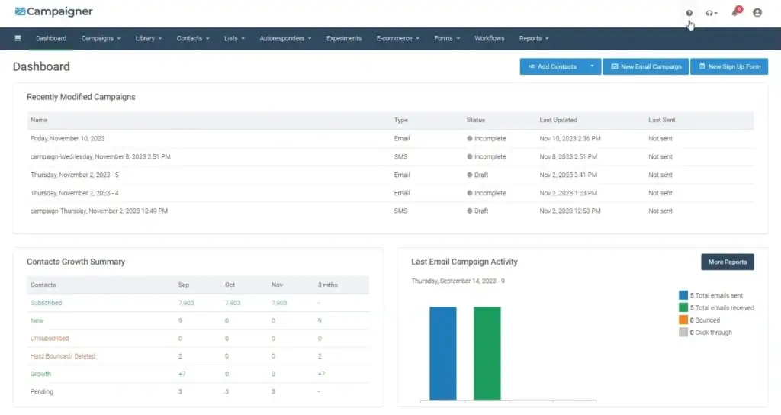Click the Sep subscribed value 7,903
The image size is (781, 415).
(x=186, y=303)
